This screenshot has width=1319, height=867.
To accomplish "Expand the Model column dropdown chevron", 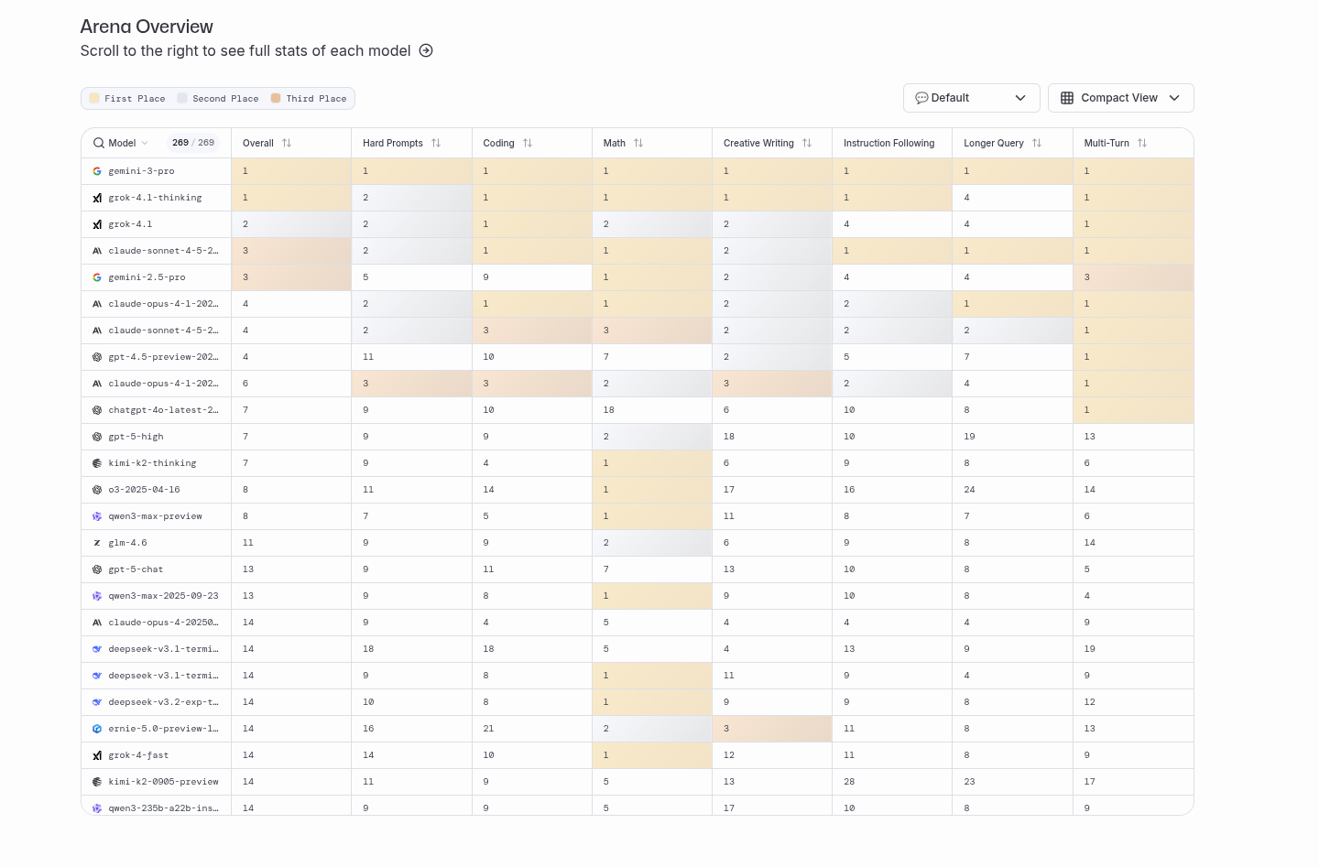I will click(145, 143).
